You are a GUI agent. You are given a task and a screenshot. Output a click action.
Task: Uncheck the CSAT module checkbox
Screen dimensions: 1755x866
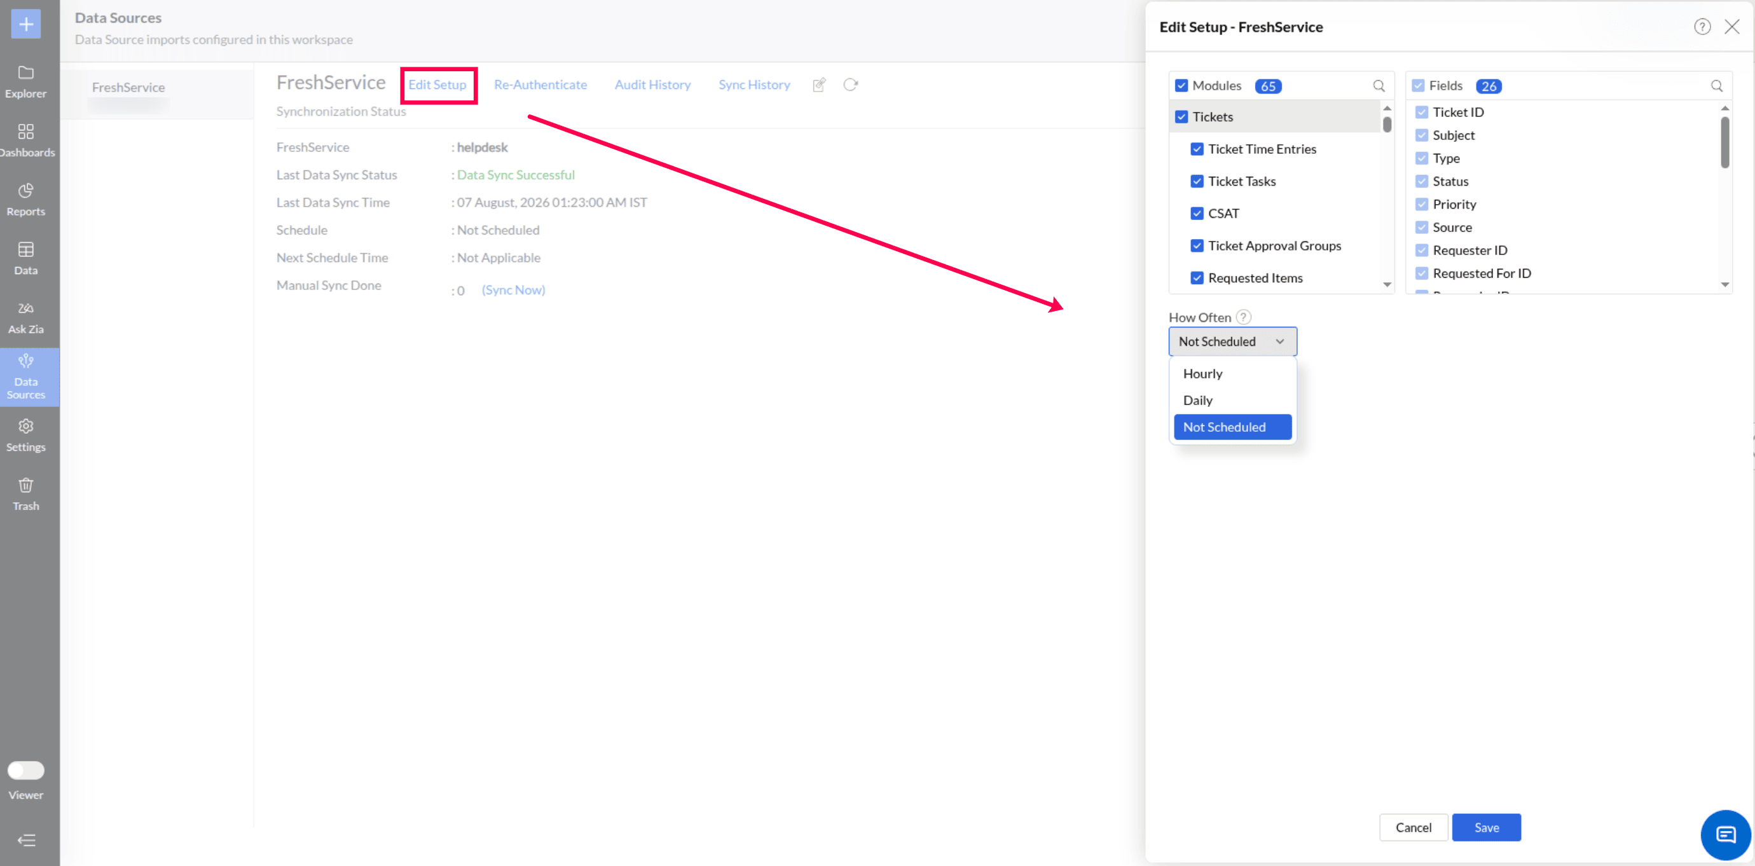[1197, 213]
